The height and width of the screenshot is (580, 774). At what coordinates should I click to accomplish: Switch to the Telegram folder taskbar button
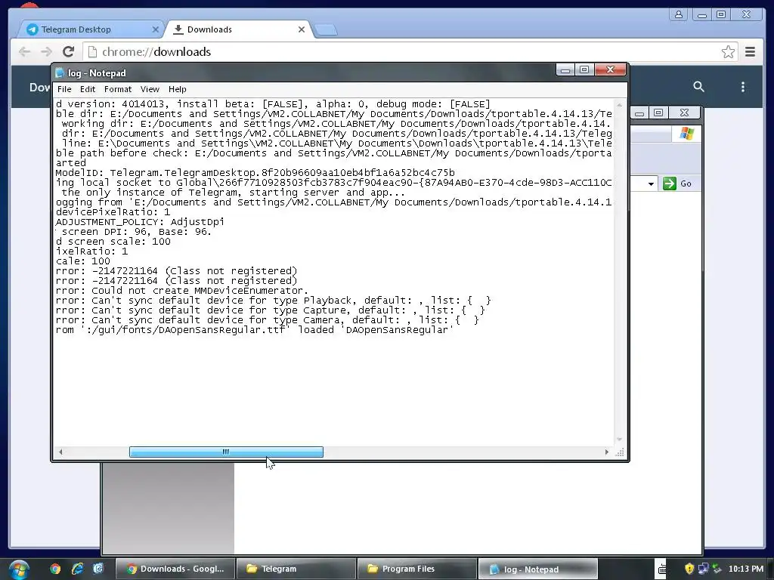click(x=296, y=569)
